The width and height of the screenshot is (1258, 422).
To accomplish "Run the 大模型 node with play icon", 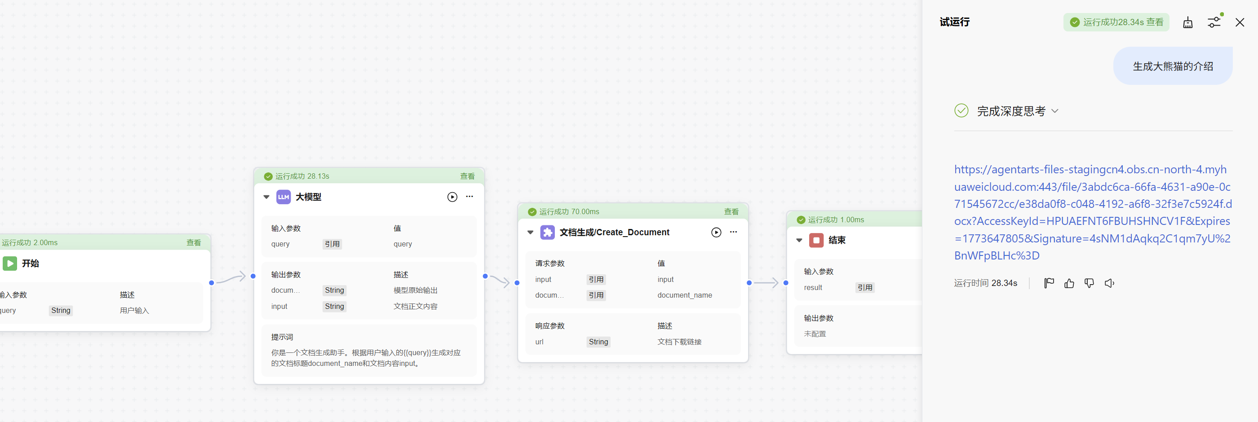I will click(452, 197).
